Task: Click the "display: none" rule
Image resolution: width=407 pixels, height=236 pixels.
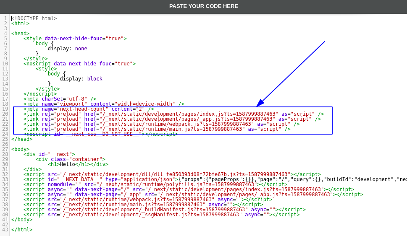Action: click(68, 49)
